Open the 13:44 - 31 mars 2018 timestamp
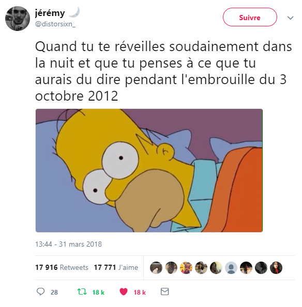Screen dimensions: 302x307 coord(68,244)
